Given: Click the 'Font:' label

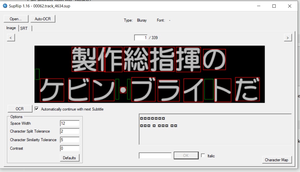Looking at the screenshot, I should pos(161,20).
